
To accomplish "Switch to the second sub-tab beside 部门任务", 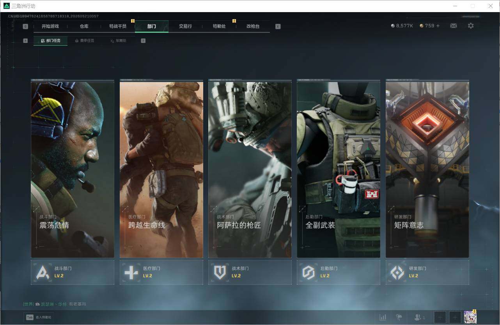I will (x=84, y=41).
